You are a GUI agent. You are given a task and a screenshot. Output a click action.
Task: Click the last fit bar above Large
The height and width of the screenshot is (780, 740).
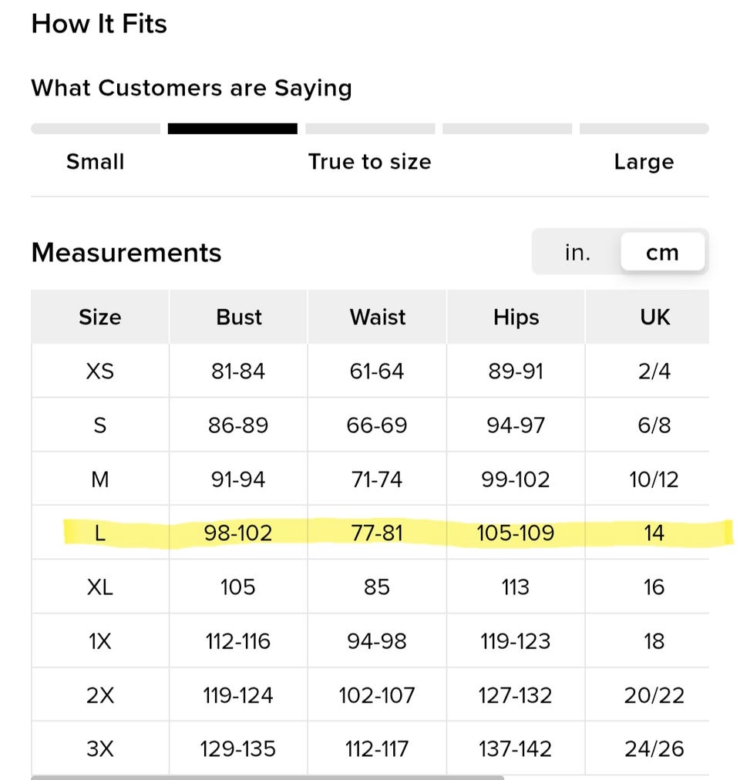pyautogui.click(x=644, y=129)
